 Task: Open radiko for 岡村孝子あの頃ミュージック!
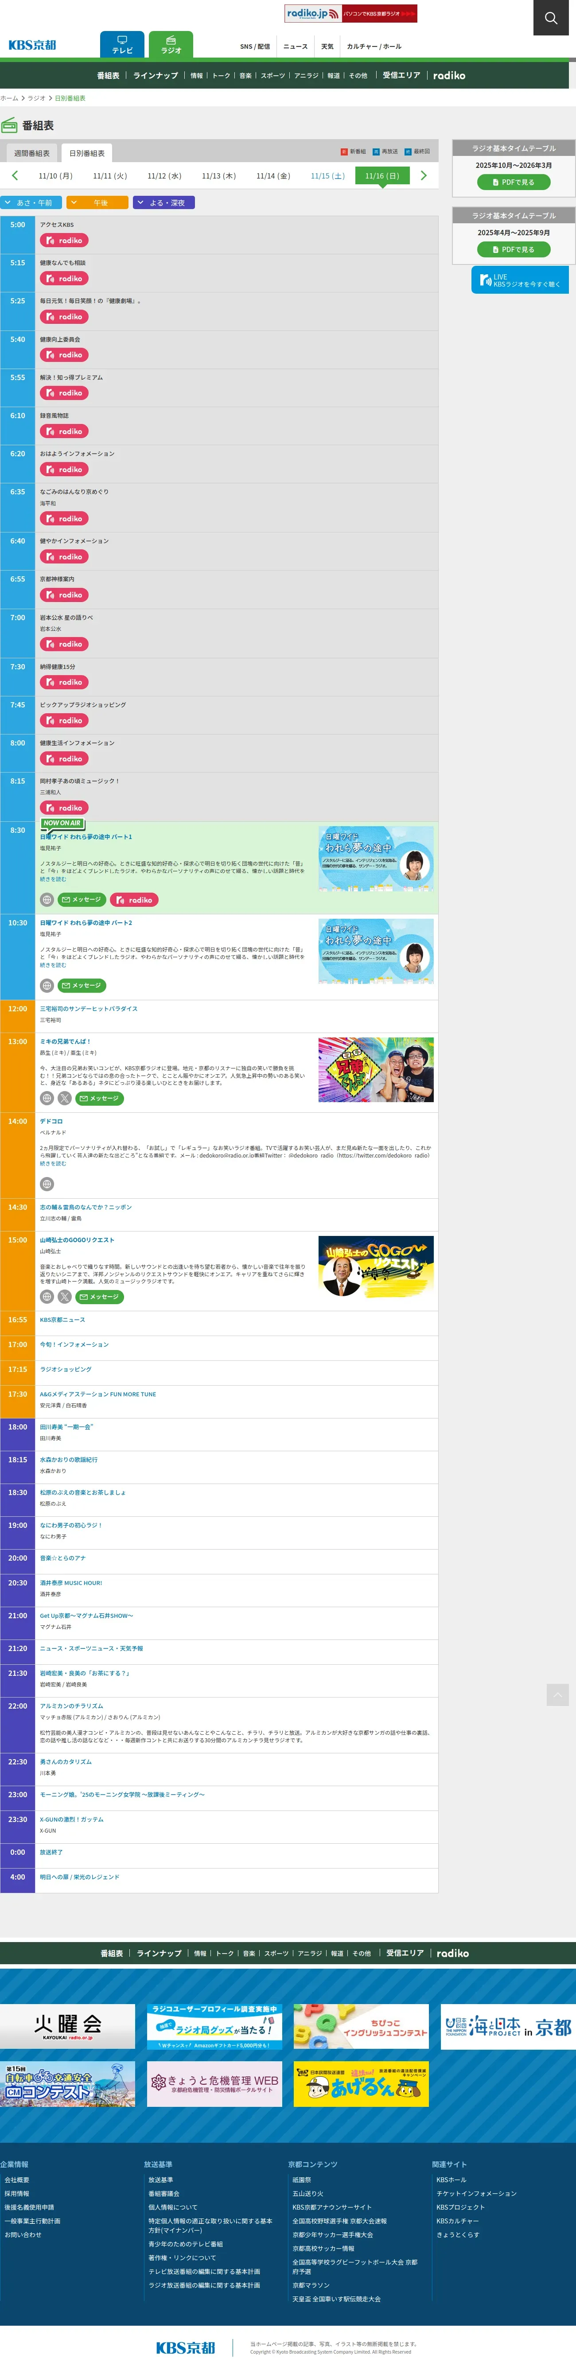(63, 808)
